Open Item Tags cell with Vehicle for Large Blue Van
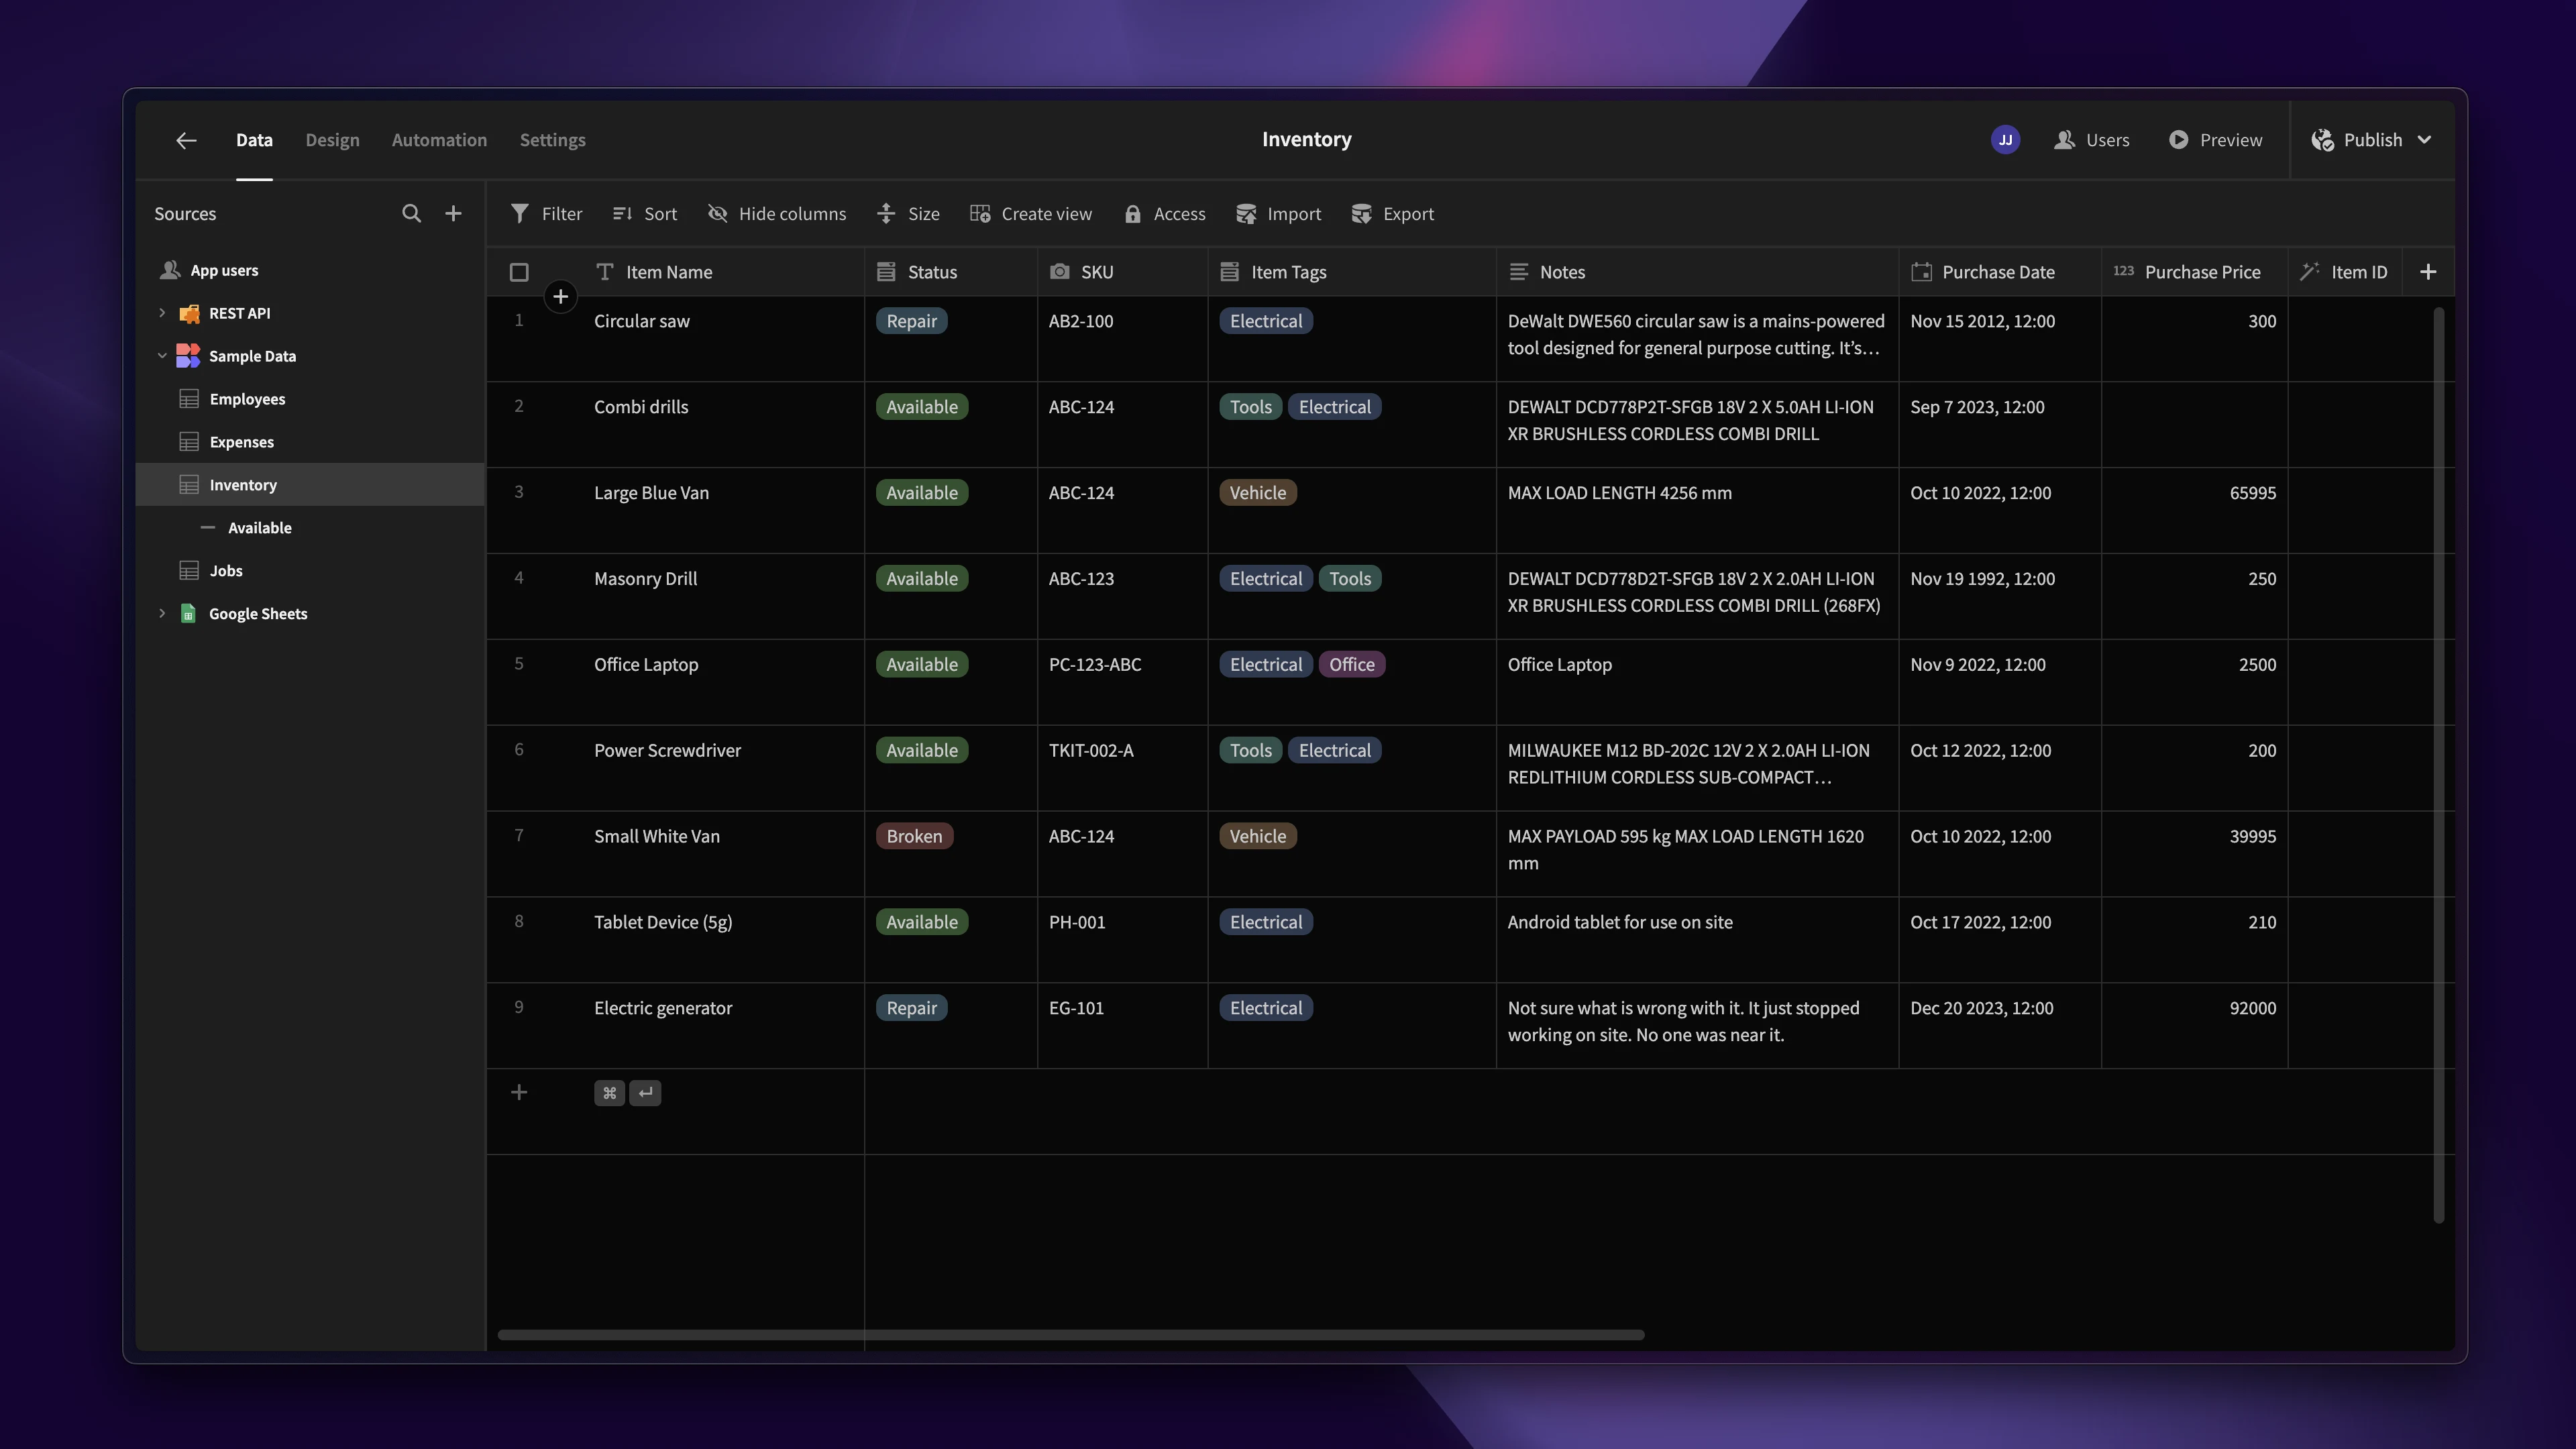 (1257, 493)
